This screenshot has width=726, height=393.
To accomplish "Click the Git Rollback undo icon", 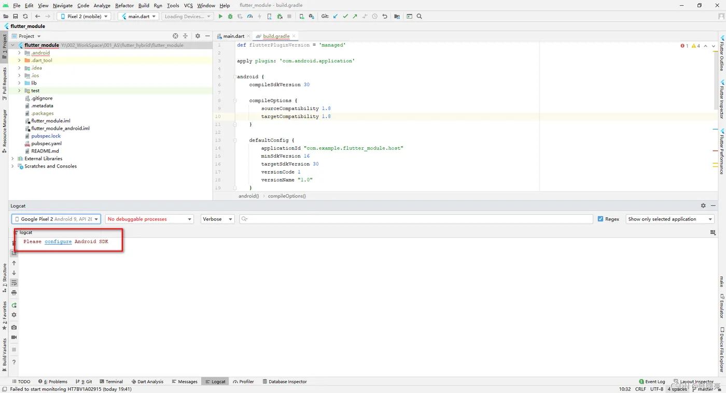I will [384, 17].
